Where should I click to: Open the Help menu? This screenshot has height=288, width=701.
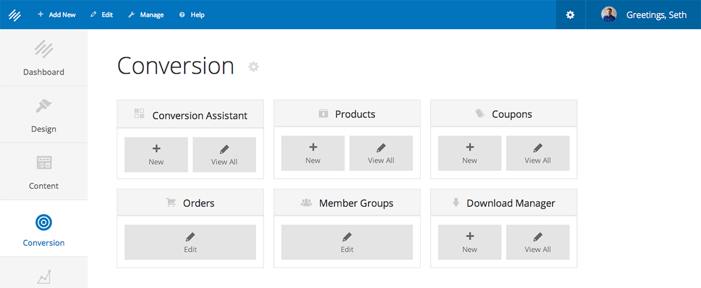[x=192, y=15]
